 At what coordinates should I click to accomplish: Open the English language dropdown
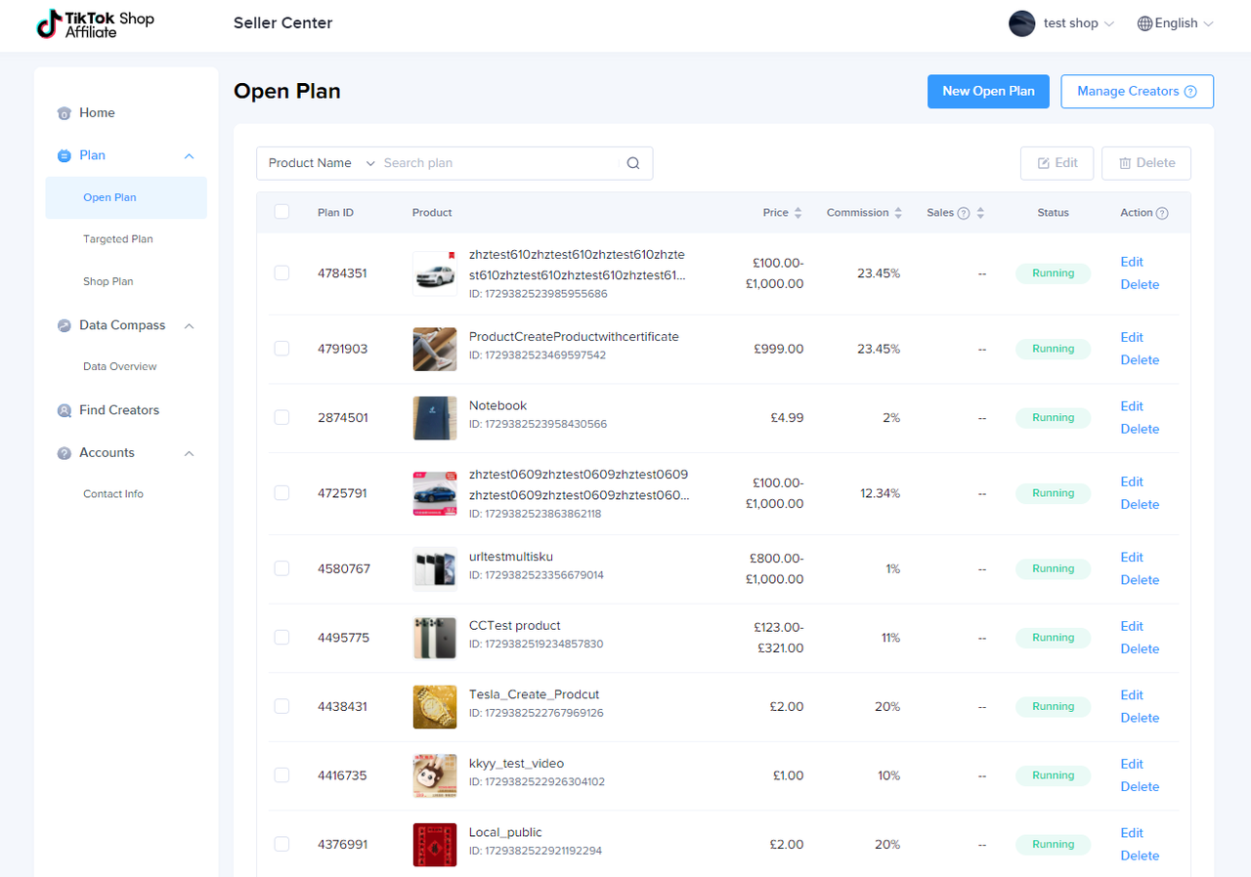pyautogui.click(x=1176, y=23)
